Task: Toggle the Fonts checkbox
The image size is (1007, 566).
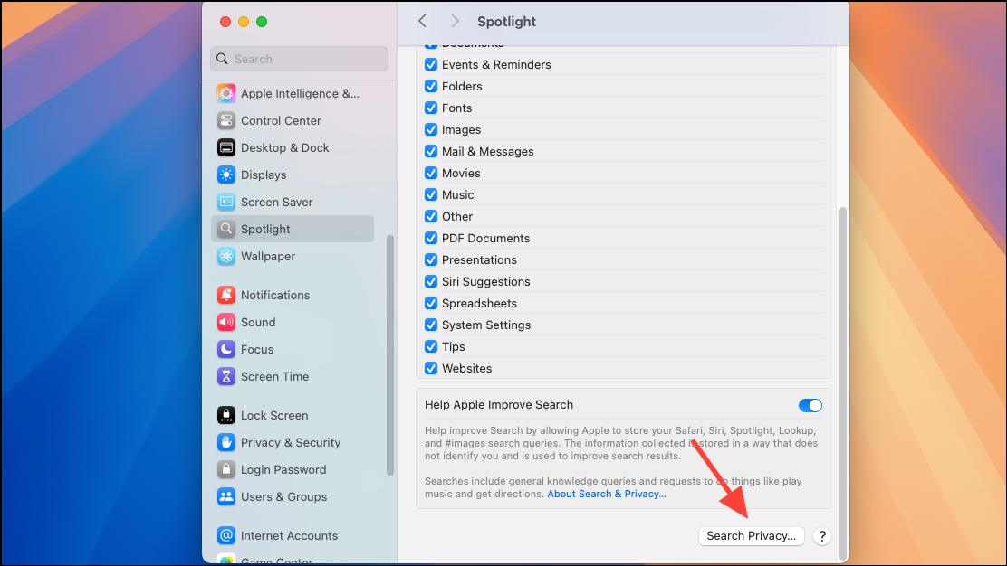Action: tap(431, 108)
